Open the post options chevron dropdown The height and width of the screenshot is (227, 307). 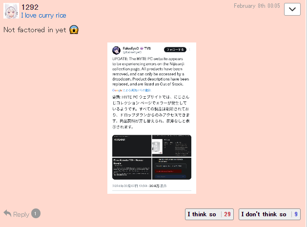point(292,9)
